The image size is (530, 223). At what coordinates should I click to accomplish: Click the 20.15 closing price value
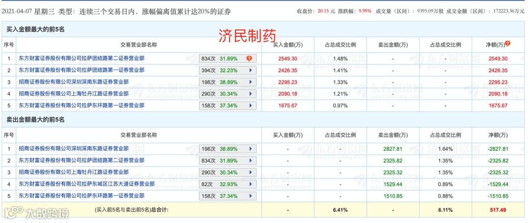point(323,11)
